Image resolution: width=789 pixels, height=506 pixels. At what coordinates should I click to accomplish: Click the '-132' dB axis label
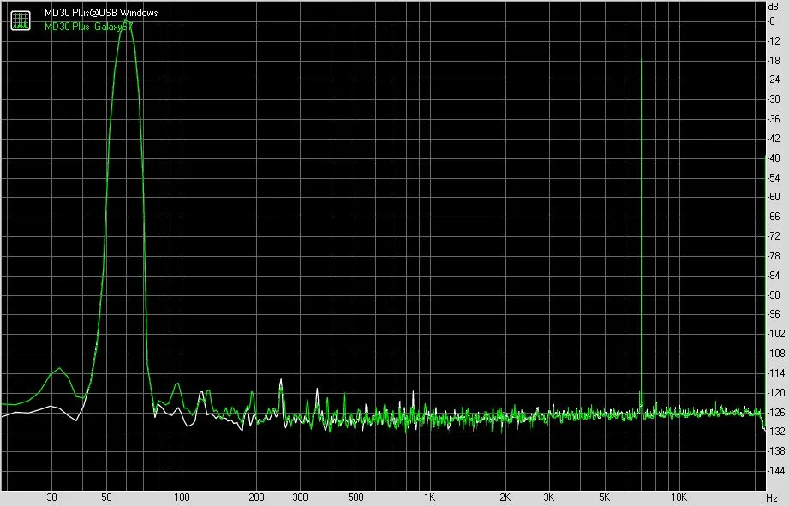coord(775,431)
